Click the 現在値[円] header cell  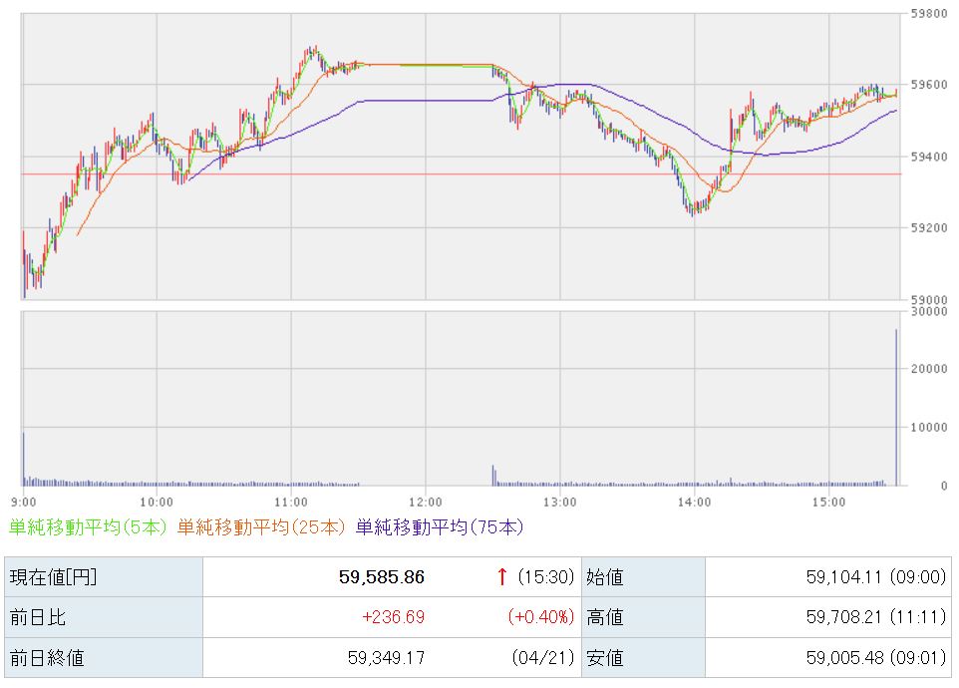click(x=54, y=576)
